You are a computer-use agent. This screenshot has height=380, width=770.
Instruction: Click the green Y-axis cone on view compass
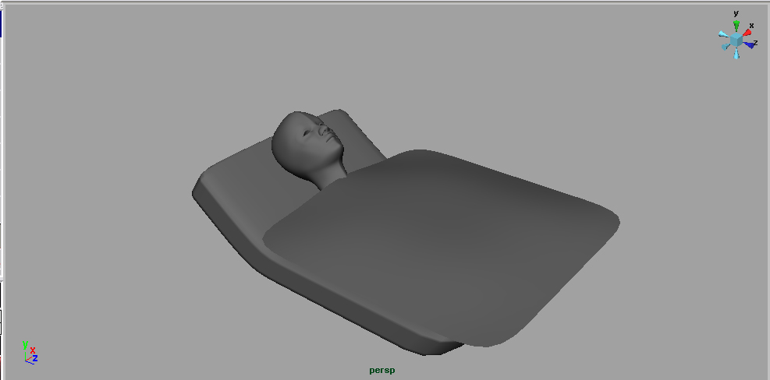click(736, 25)
